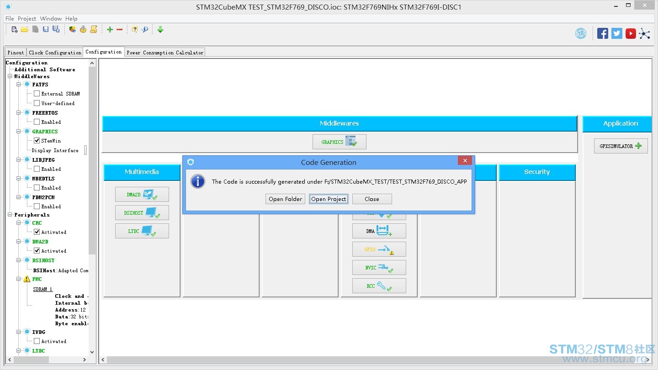Activate IWDG checkbox
Image resolution: width=658 pixels, height=370 pixels.
tap(37, 341)
